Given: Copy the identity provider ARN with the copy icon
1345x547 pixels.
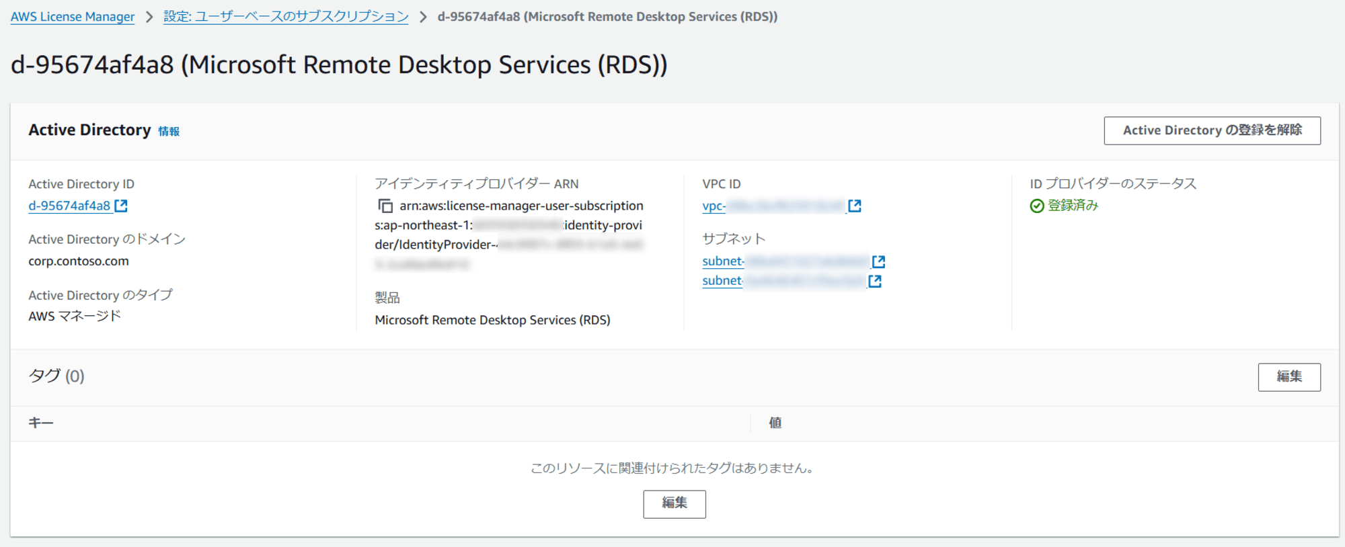Looking at the screenshot, I should tap(385, 206).
